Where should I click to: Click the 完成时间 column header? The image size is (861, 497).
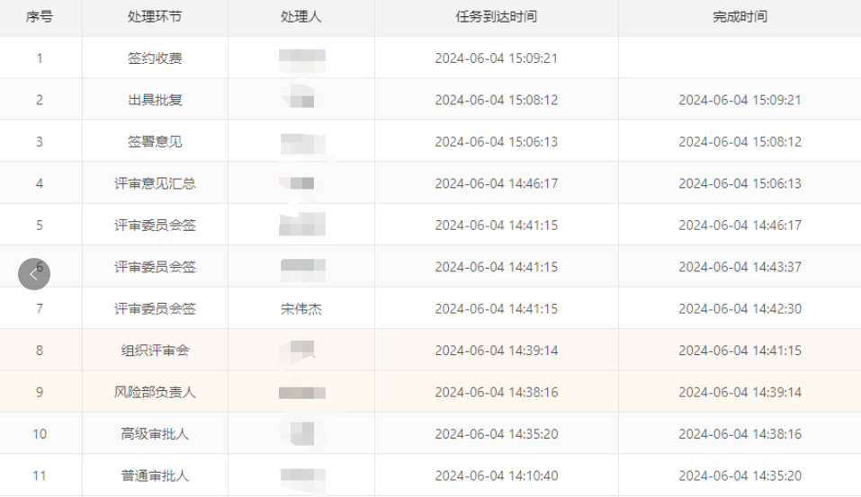pyautogui.click(x=740, y=17)
